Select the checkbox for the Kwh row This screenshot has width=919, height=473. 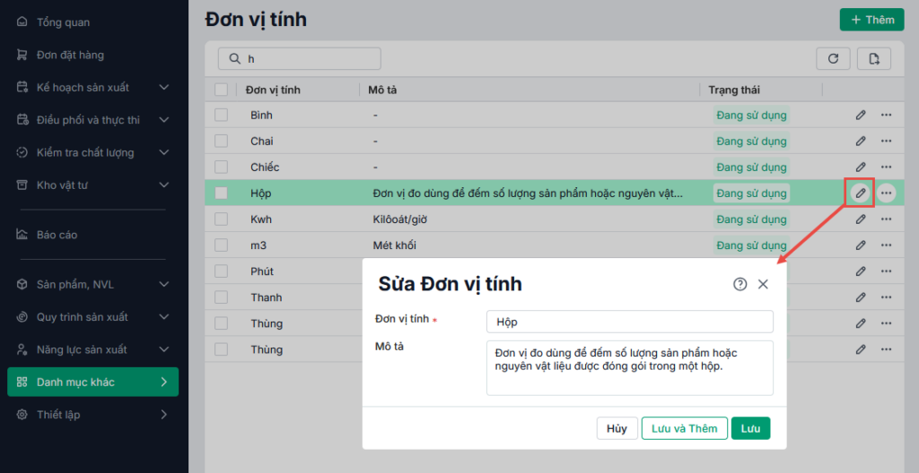(x=222, y=219)
